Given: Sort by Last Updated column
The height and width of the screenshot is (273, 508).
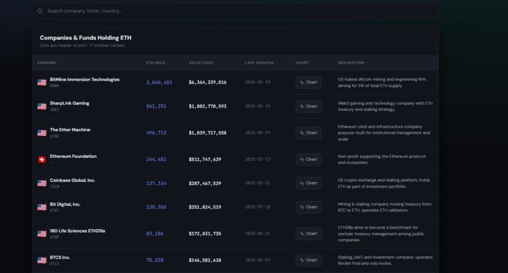Looking at the screenshot, I should point(259,63).
